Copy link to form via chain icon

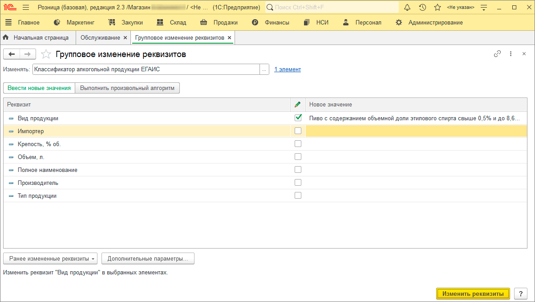(x=498, y=54)
